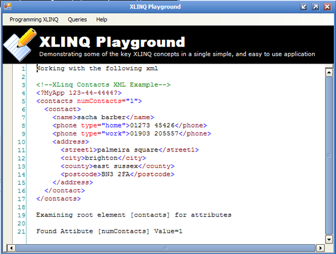The image size is (336, 254).
Task: Click the vertical scrollbar up arrow
Action: tap(329, 73)
